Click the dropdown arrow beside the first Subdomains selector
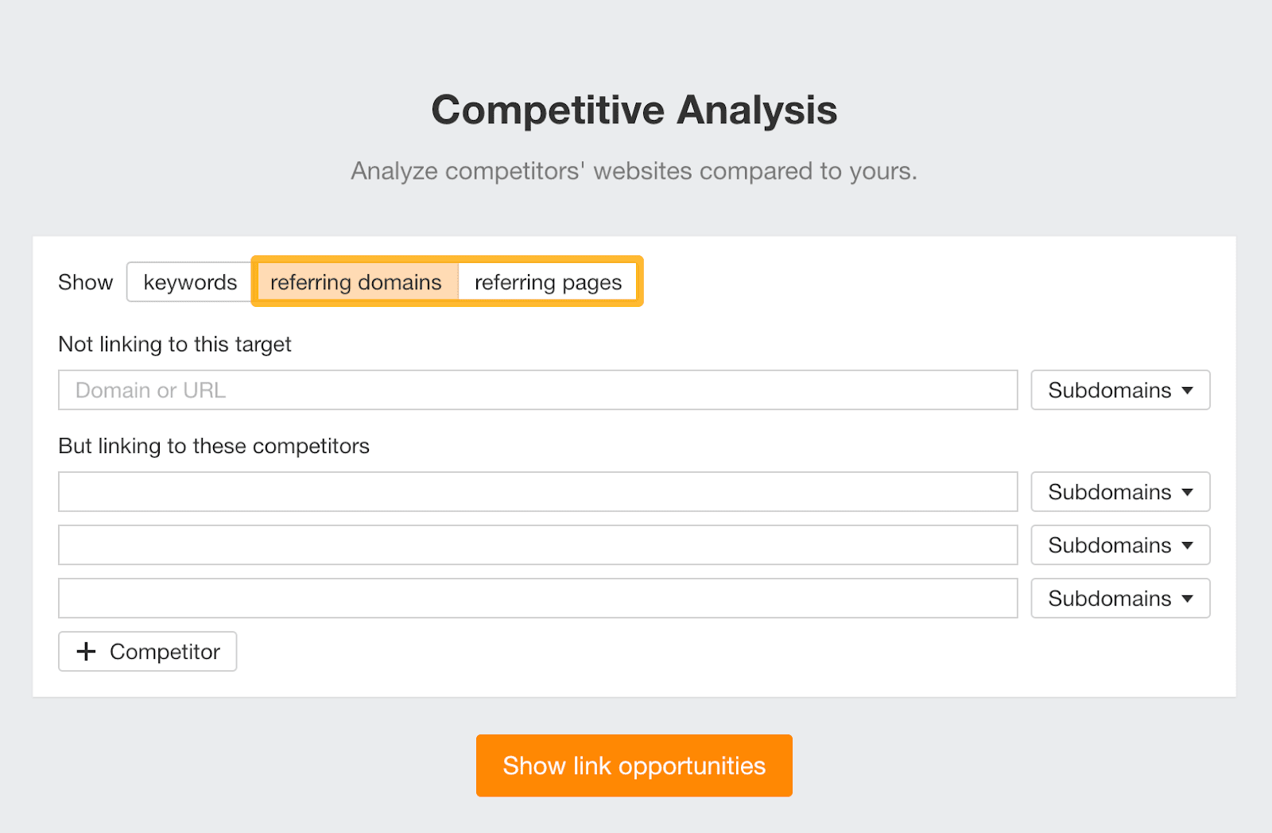1272x833 pixels. 1188,390
